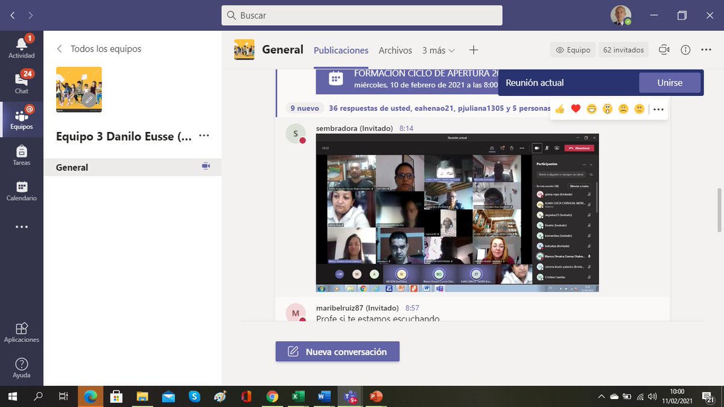The image size is (724, 407).
Task: Join the current meeting with Unirse
Action: pyautogui.click(x=670, y=83)
